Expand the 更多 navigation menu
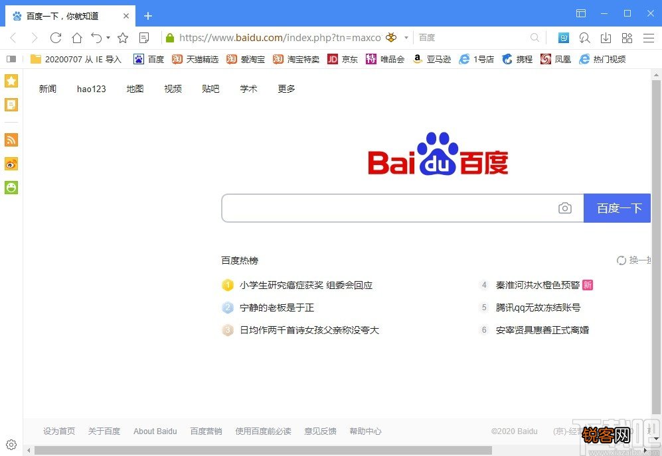 pyautogui.click(x=287, y=89)
